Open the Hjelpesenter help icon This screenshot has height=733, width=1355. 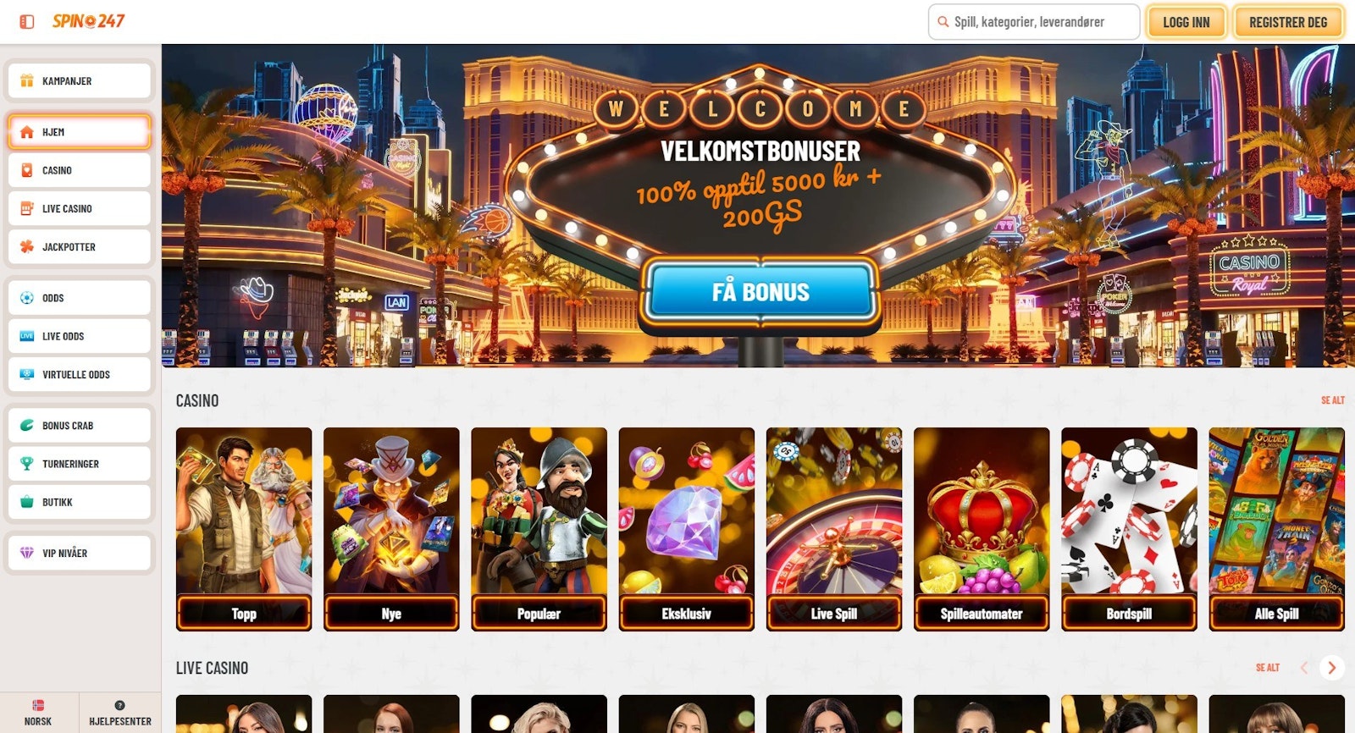(x=119, y=706)
